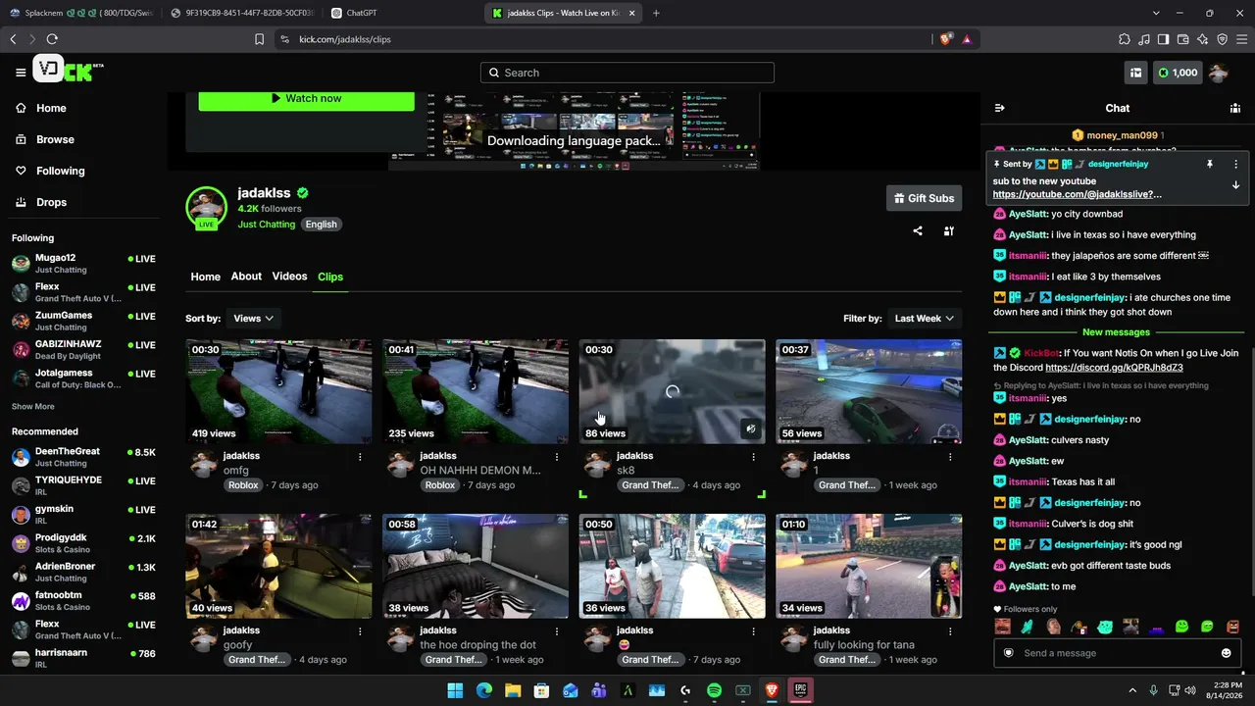Show the chat user list icon
Viewport: 1255px width, 706px height.
tap(1235, 108)
